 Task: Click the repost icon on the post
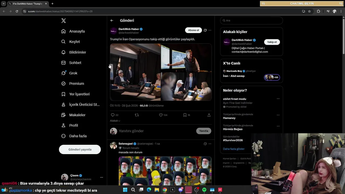pos(137,115)
